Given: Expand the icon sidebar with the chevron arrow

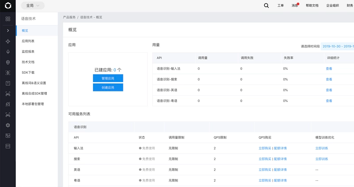Looking at the screenshot, I should coord(8,30).
